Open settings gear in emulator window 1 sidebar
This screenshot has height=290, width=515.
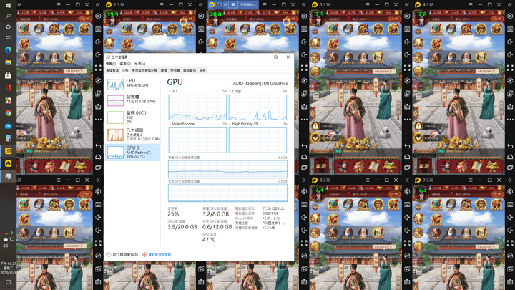tap(201, 16)
